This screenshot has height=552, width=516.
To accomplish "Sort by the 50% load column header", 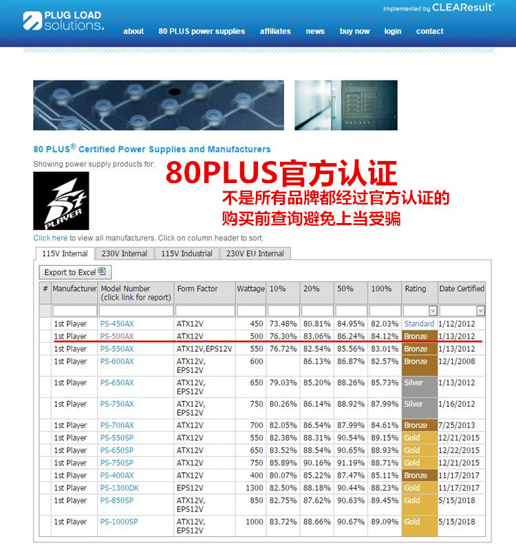I will click(351, 293).
